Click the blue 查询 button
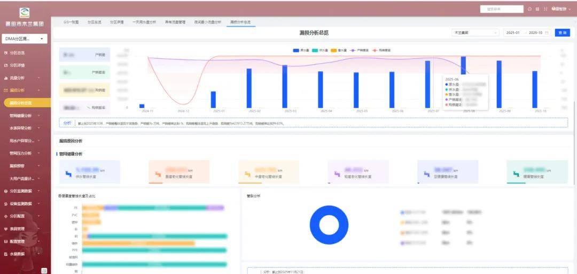Screen dimensions: 577x274 tap(562, 33)
